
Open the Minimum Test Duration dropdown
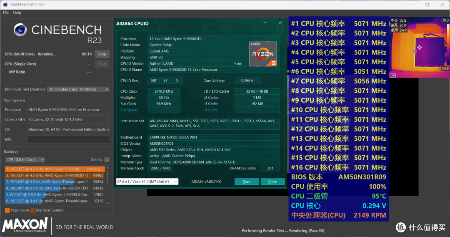[x=78, y=89]
